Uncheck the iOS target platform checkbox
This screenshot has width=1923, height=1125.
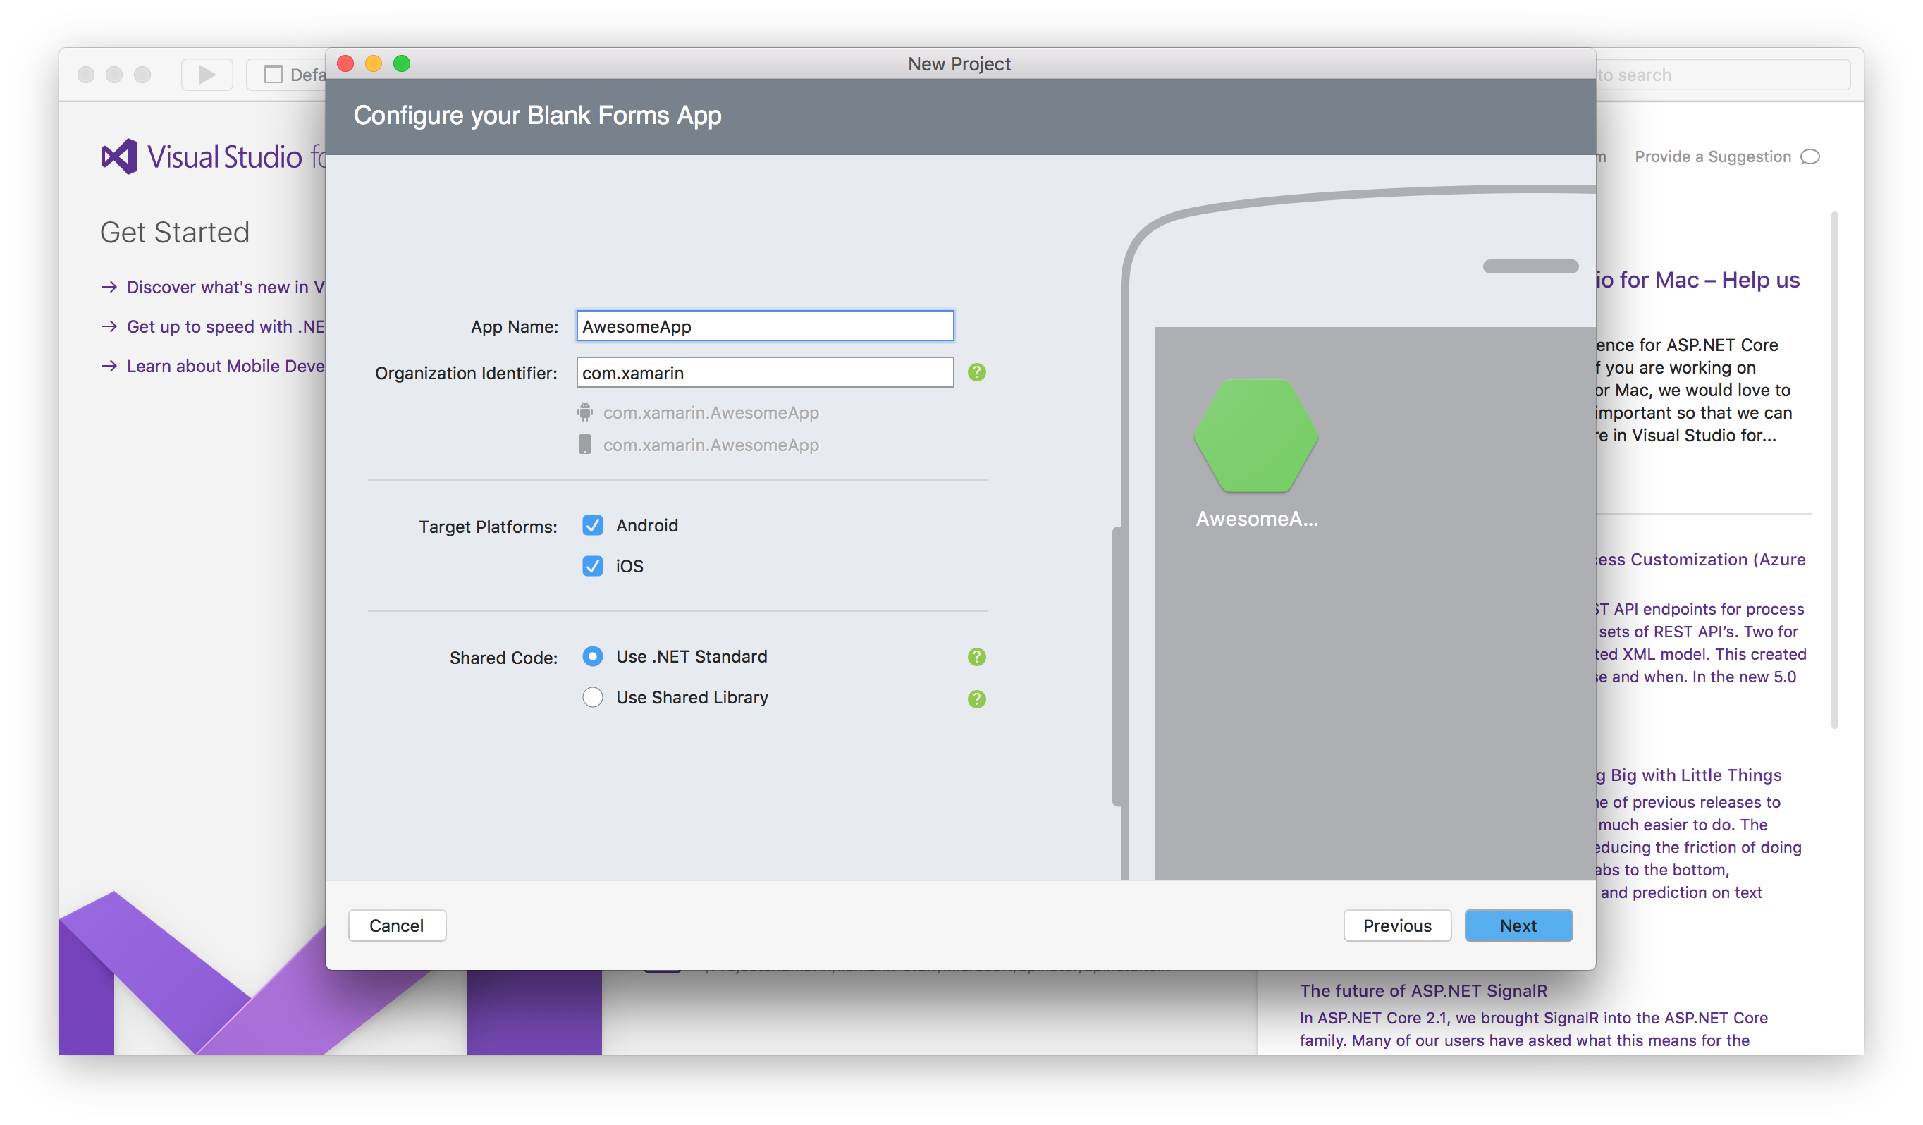point(592,565)
